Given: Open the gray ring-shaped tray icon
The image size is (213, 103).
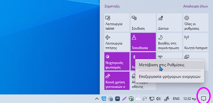Looking at the screenshot, I should (x=145, y=99).
